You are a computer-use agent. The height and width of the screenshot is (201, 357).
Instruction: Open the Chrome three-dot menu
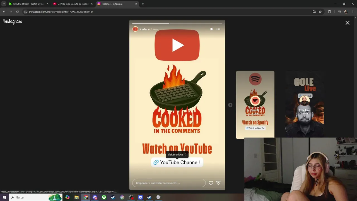point(353,12)
